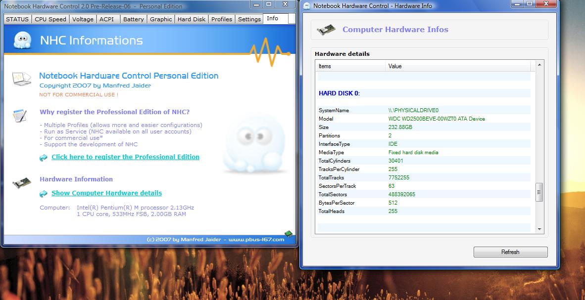Click the Pentium M processor info text
The width and height of the screenshot is (585, 300).
coord(135,207)
